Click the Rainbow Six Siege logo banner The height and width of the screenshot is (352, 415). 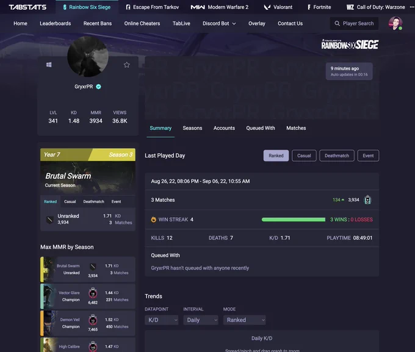pyautogui.click(x=350, y=44)
